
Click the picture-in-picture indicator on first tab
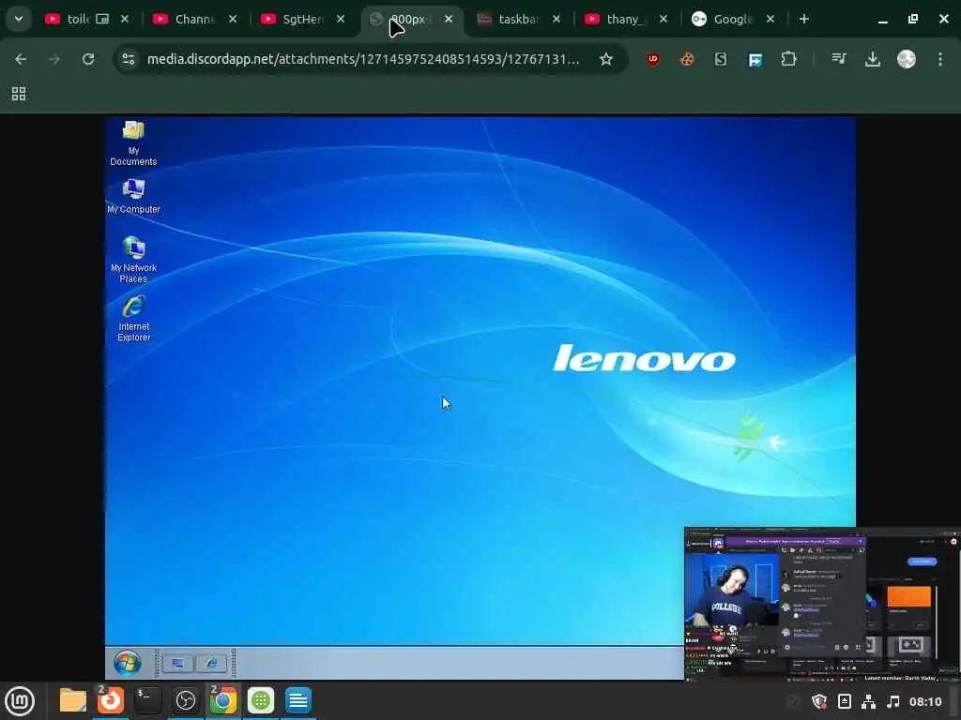(x=102, y=19)
